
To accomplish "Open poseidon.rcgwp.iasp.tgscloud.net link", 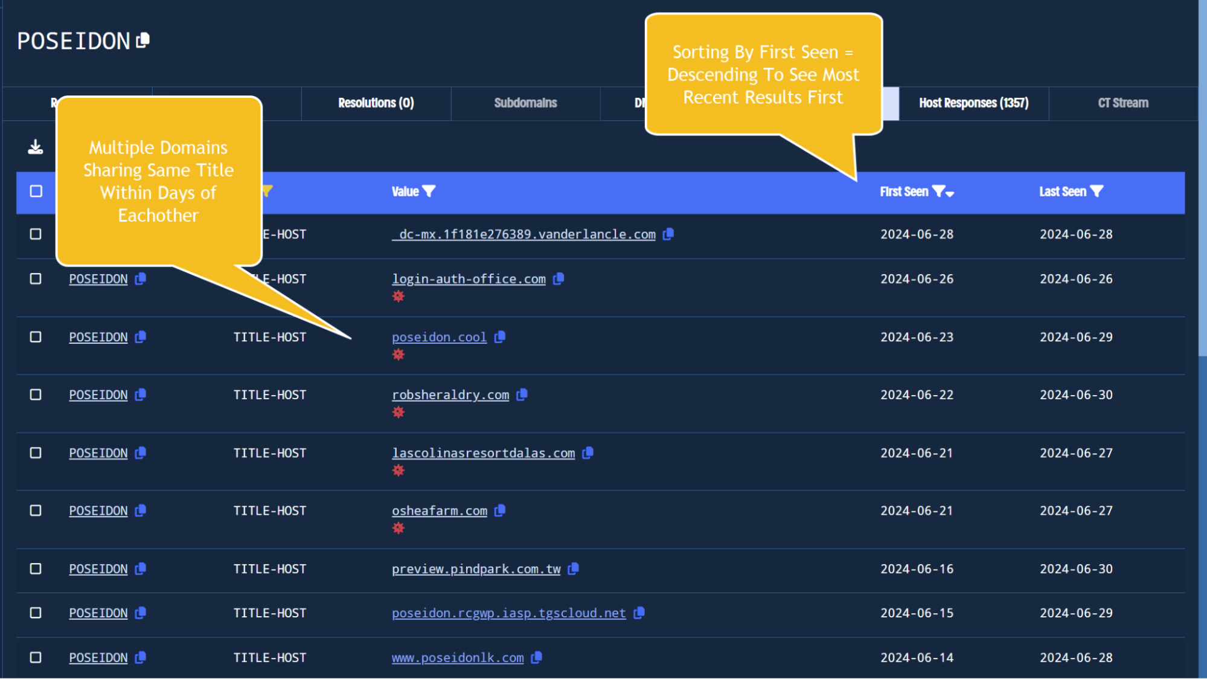I will (508, 613).
